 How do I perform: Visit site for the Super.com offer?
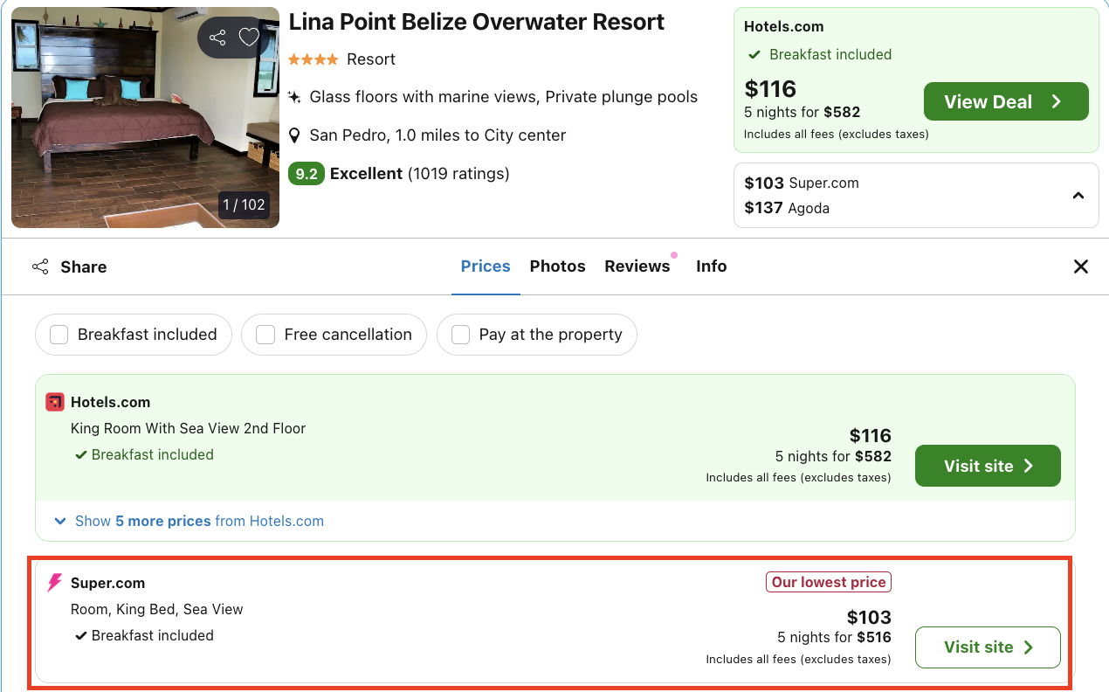click(988, 647)
